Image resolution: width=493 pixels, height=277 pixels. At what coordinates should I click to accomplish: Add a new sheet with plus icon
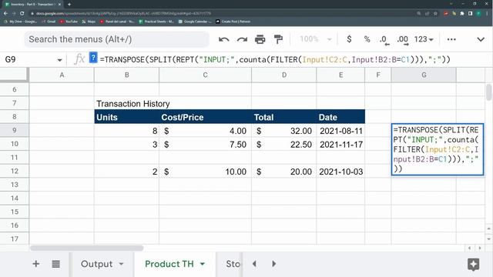coord(36,264)
